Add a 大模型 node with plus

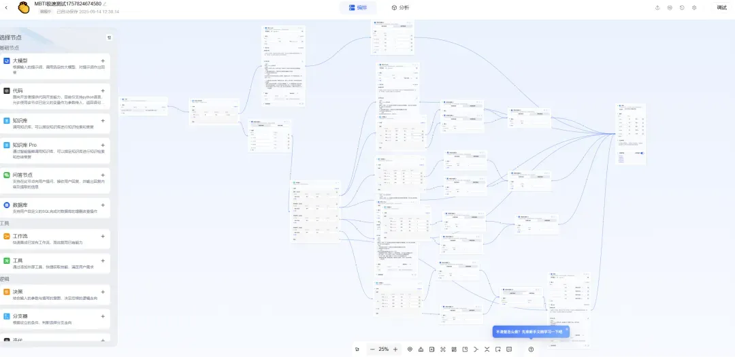103,61
